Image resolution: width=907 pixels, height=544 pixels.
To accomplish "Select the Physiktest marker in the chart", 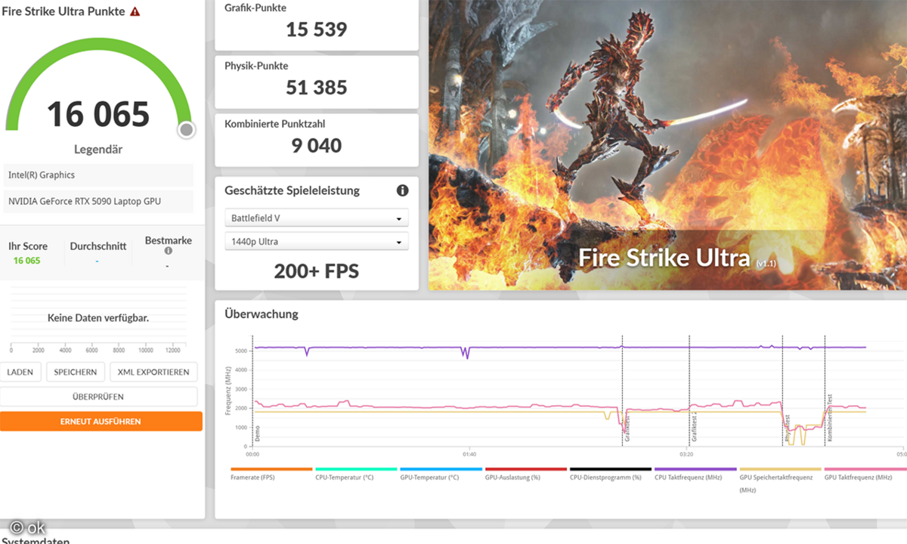I will 788,428.
